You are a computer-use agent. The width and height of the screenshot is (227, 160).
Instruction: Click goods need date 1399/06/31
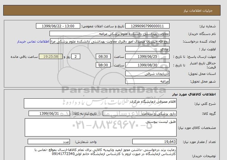click(x=49, y=113)
